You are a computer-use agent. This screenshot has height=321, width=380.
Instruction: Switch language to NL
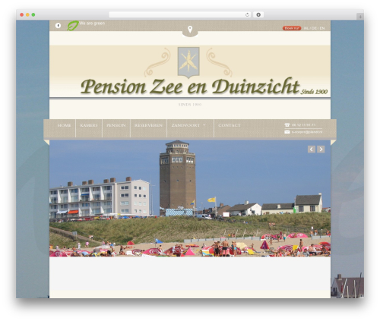tap(306, 28)
